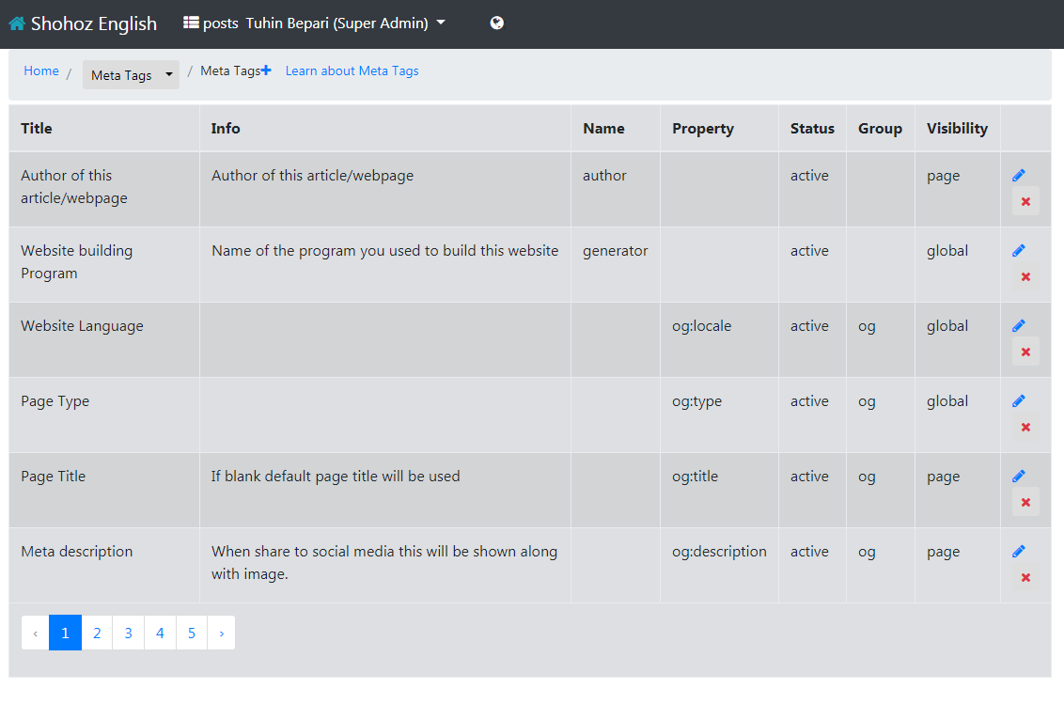Open the posts menu item
Screen dimensions: 1064x704
(x=220, y=23)
